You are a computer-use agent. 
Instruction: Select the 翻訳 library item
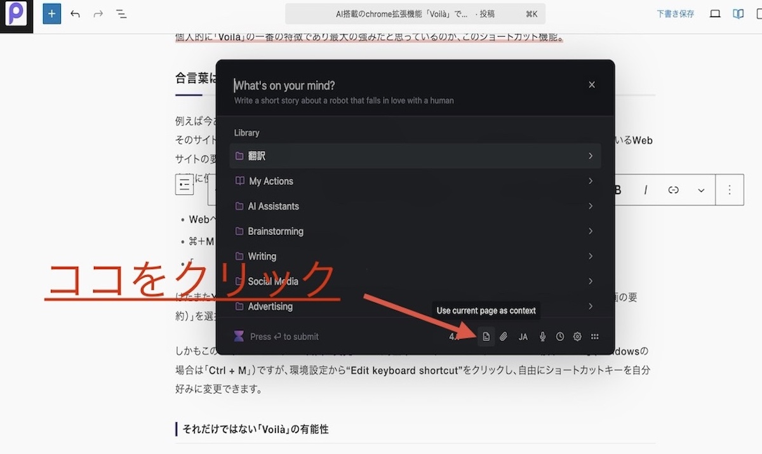pyautogui.click(x=415, y=156)
